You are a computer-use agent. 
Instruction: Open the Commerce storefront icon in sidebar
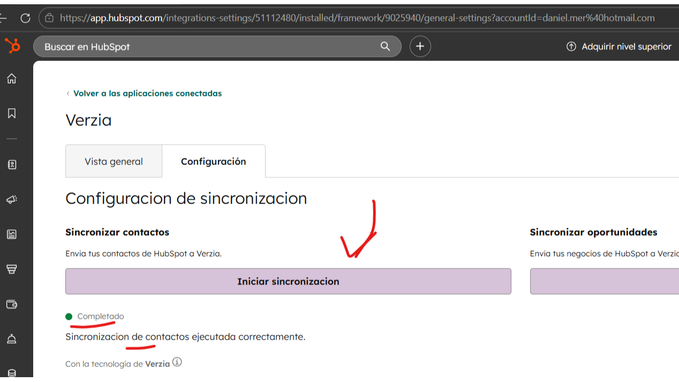(x=12, y=269)
